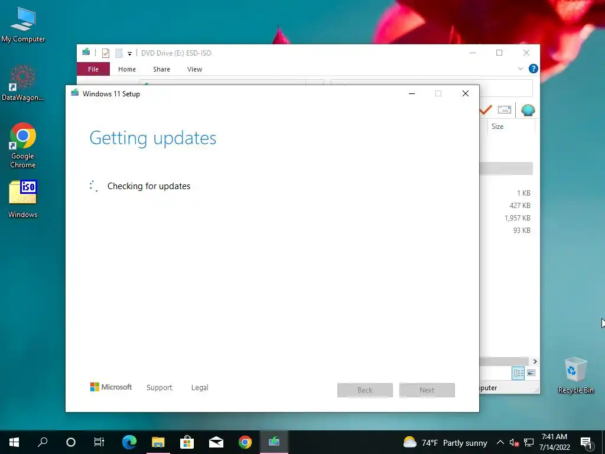The height and width of the screenshot is (454, 605).
Task: Click New folder icon in Explorer title bar
Action: point(119,53)
